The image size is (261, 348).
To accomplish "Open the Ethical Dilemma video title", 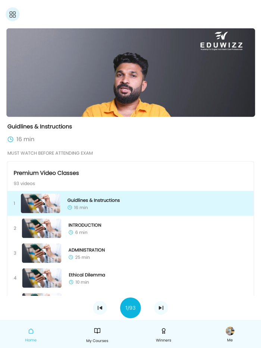I will click(87, 275).
